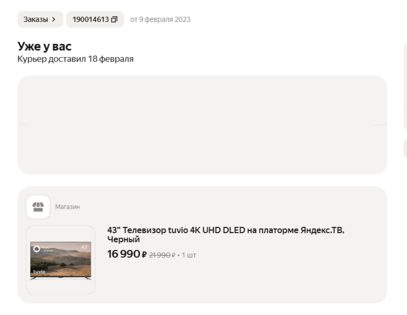Screen dimensions: 407x315
Task: Click the chevron arrow beside Заказы
Action: [x=54, y=19]
